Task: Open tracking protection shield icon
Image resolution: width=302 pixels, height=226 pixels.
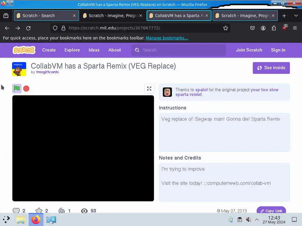Action: [x=55, y=28]
